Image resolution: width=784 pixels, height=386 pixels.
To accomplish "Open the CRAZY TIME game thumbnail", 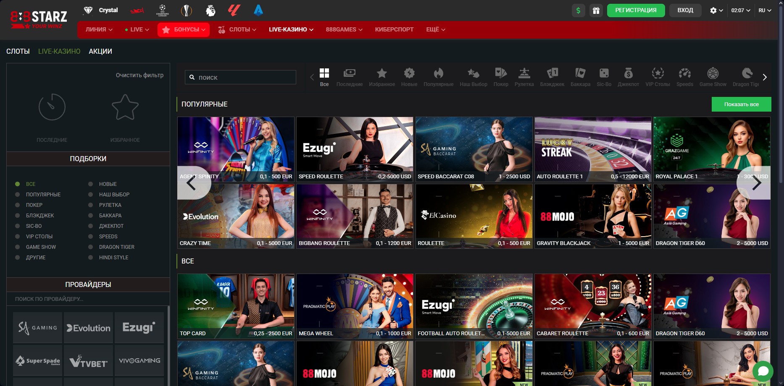I will [236, 216].
